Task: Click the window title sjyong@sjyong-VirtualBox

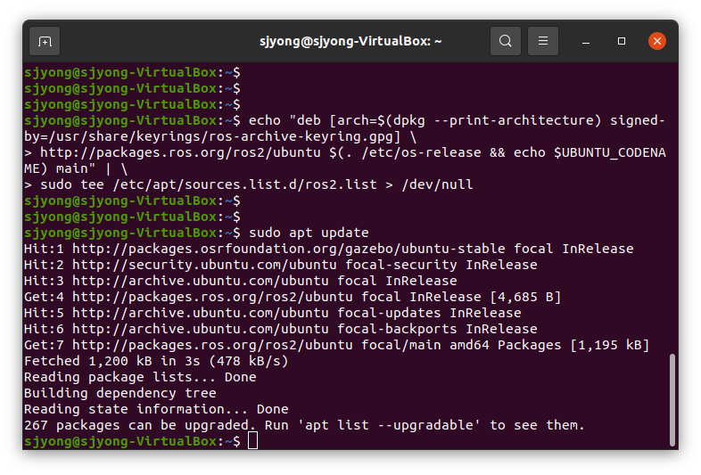Action: (350, 41)
